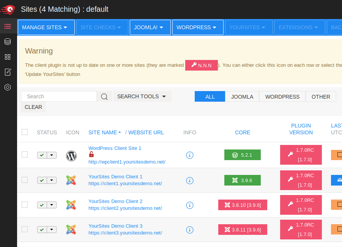
Task: Open the database stack sidebar icon
Action: [8, 42]
